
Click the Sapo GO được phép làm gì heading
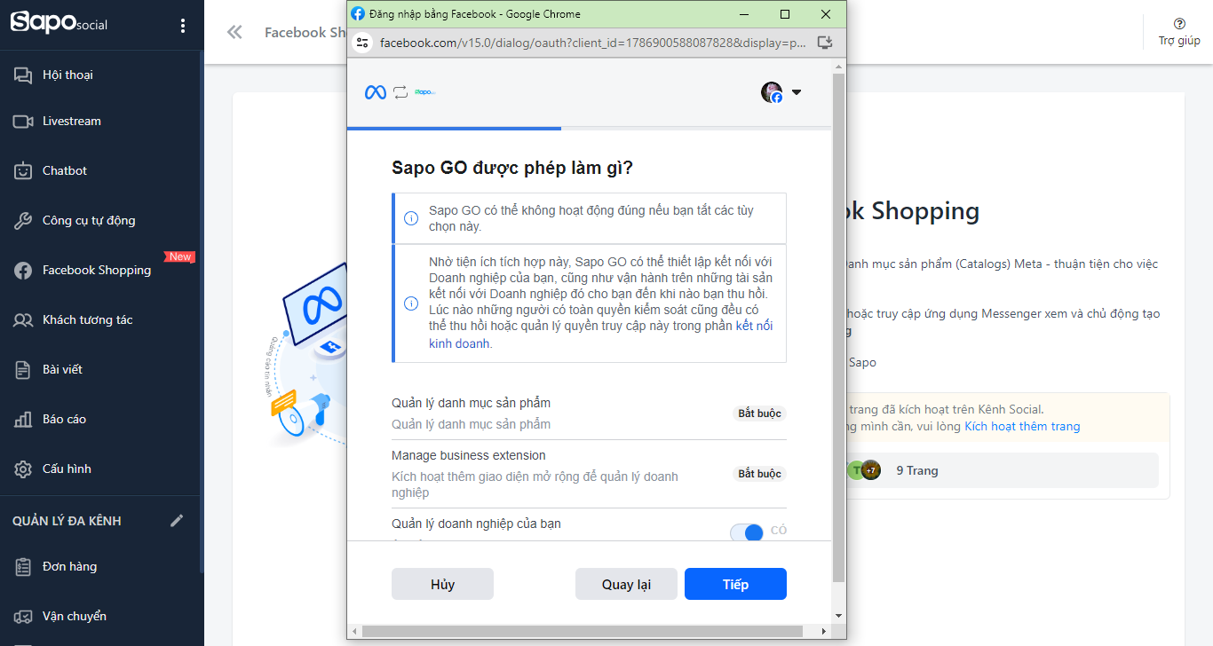(x=512, y=169)
